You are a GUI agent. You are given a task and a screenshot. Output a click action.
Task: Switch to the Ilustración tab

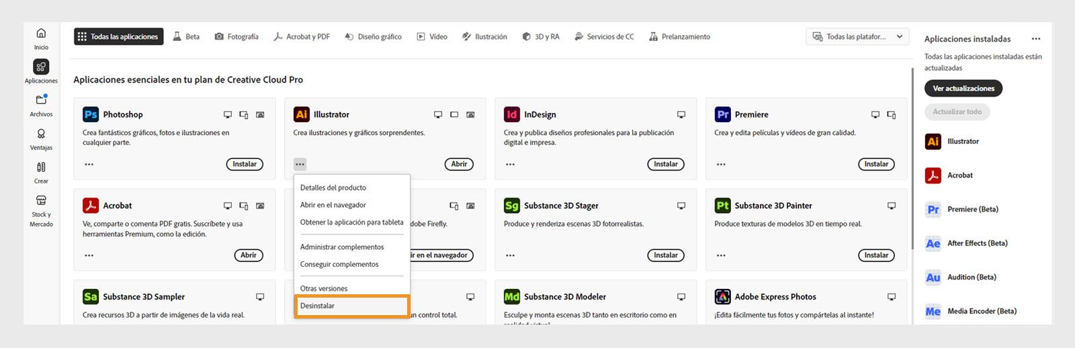coord(484,37)
